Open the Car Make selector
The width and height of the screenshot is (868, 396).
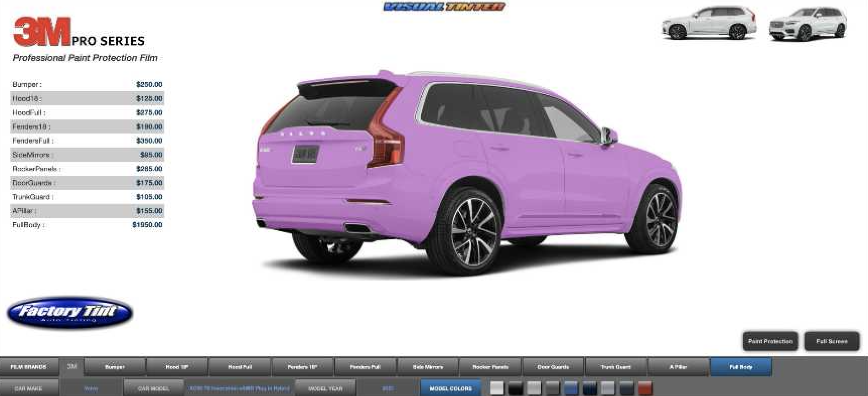(29, 388)
